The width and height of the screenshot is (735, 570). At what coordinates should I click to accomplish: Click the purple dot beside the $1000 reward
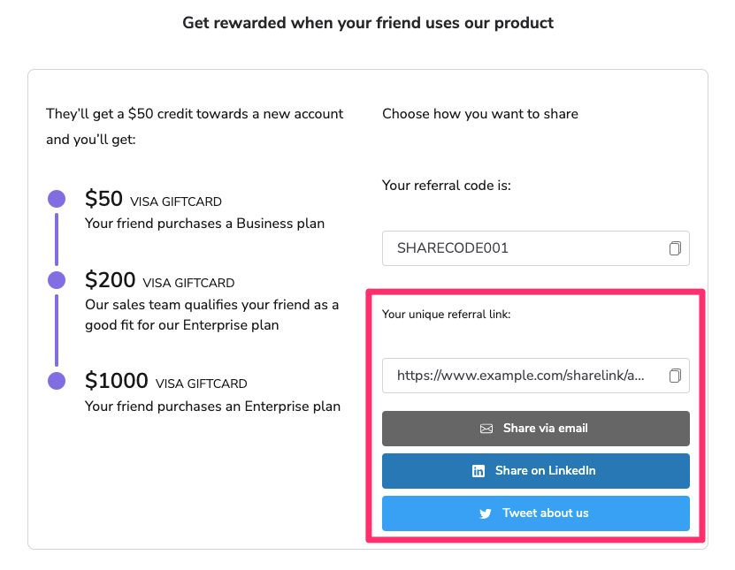[57, 381]
